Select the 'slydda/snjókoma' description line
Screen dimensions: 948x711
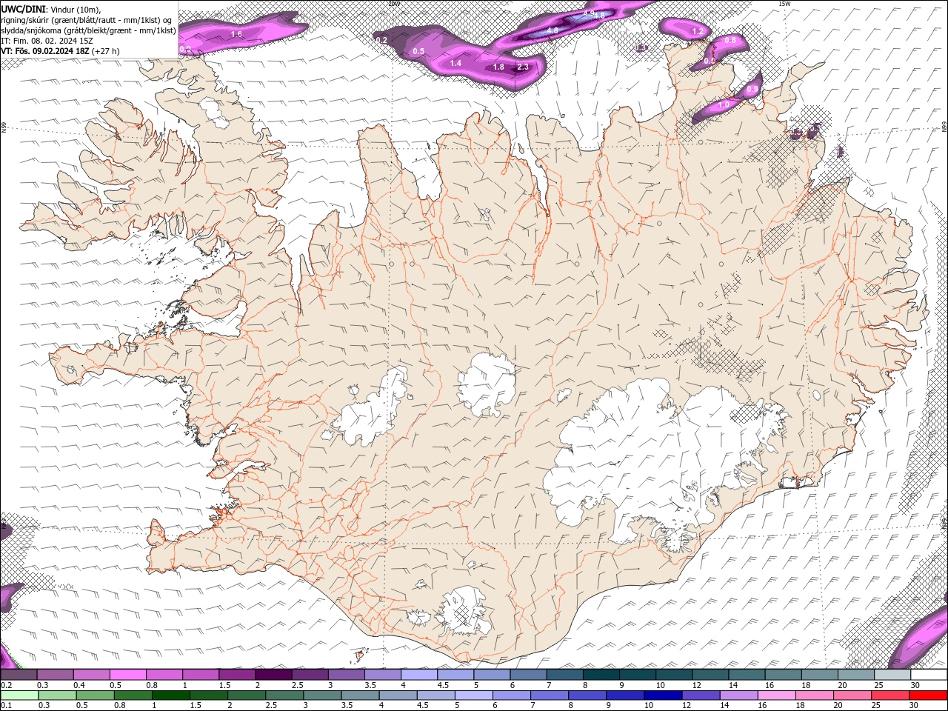[x=88, y=30]
